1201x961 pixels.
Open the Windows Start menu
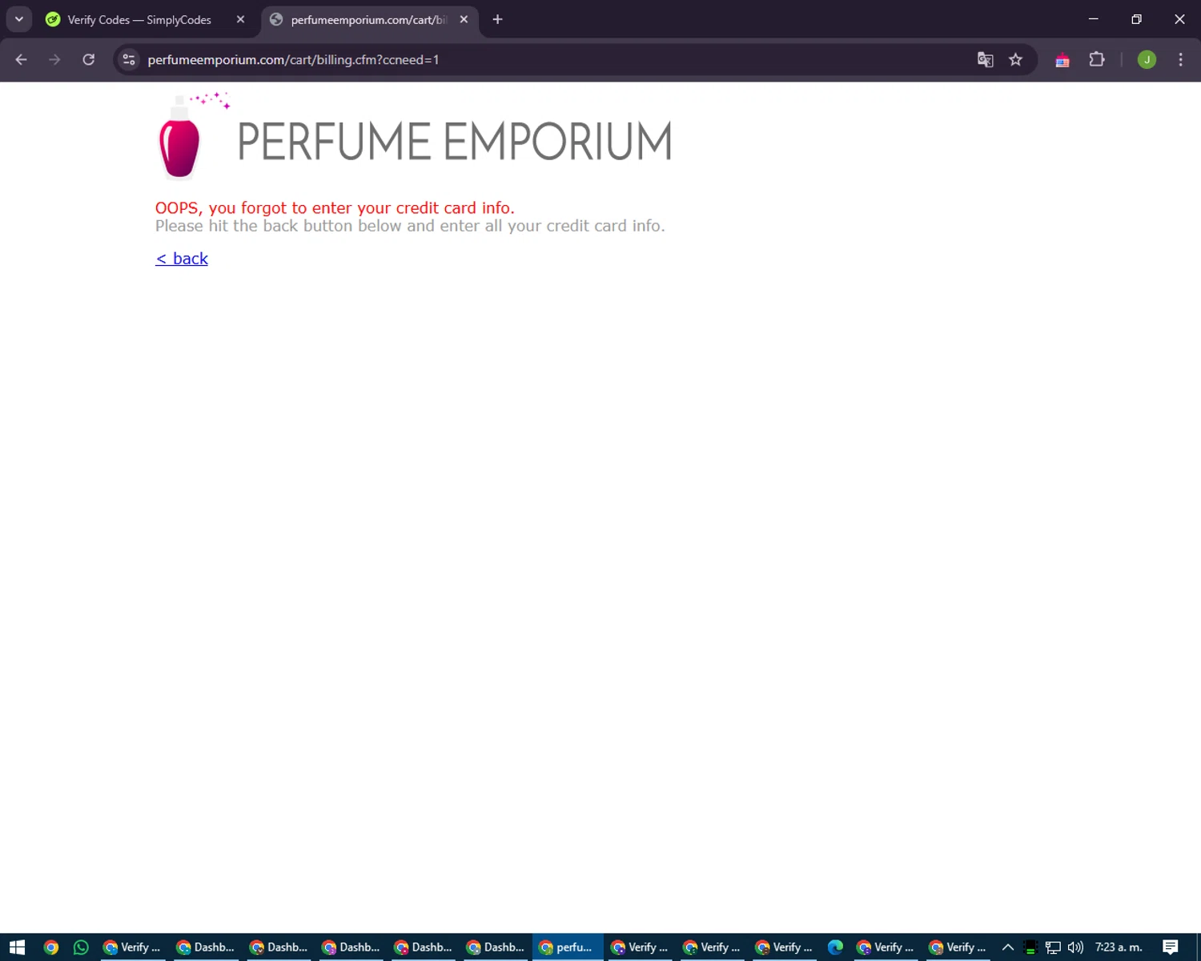click(x=17, y=947)
